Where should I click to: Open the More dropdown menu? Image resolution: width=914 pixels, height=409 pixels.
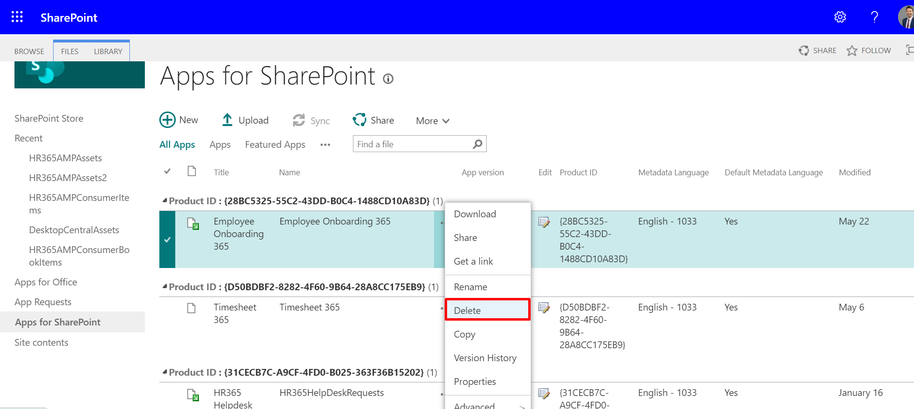433,121
